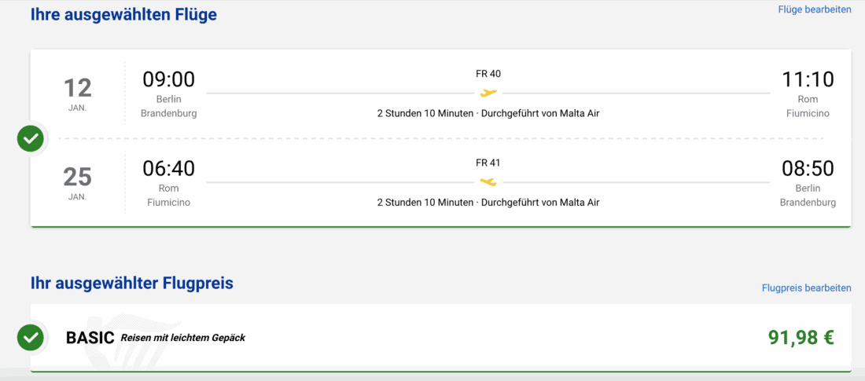Viewport: 865px width, 381px height.
Task: Open the Flugpreis bearbeiten link
Action: (806, 288)
